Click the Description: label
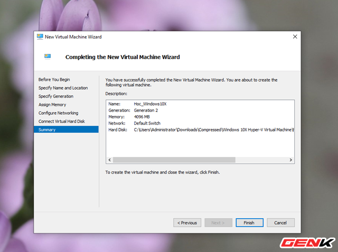Screen dimensions: 338x252 coord(116,94)
